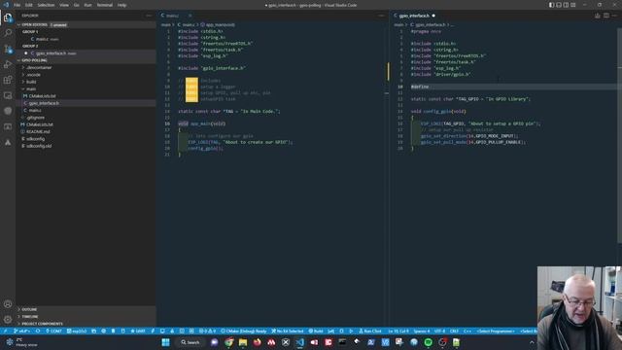The image size is (622, 350).
Task: Click No Kit Selected in status bar
Action: click(x=288, y=331)
